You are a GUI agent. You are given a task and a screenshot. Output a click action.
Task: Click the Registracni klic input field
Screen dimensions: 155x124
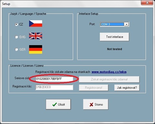(x=54, y=87)
